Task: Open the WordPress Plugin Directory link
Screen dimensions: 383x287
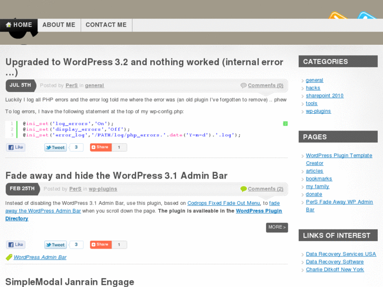Action: click(259, 211)
